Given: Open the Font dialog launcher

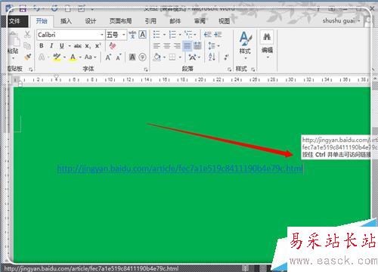Looking at the screenshot, I should (x=146, y=70).
